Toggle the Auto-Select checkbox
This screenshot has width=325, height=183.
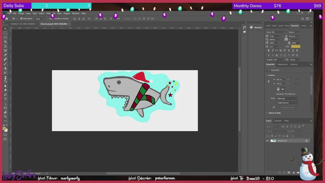coord(21,19)
